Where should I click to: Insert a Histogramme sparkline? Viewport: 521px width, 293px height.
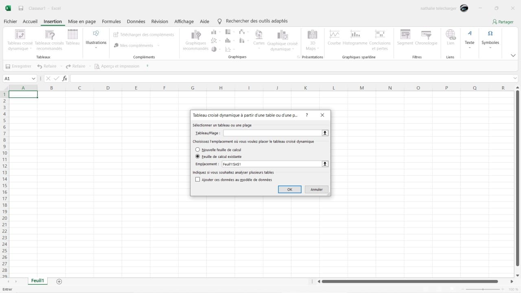[355, 39]
